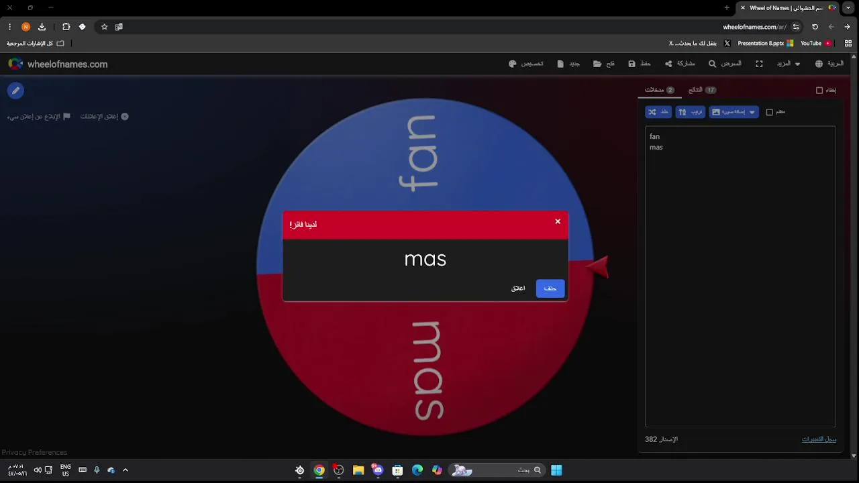859x483 pixels.
Task: Open the changelog link (سجل التغييرات)
Action: (819, 439)
